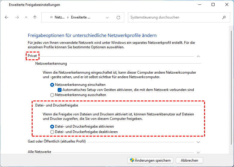Select Netzwerkerkennung ausschalten radio button

52,95
